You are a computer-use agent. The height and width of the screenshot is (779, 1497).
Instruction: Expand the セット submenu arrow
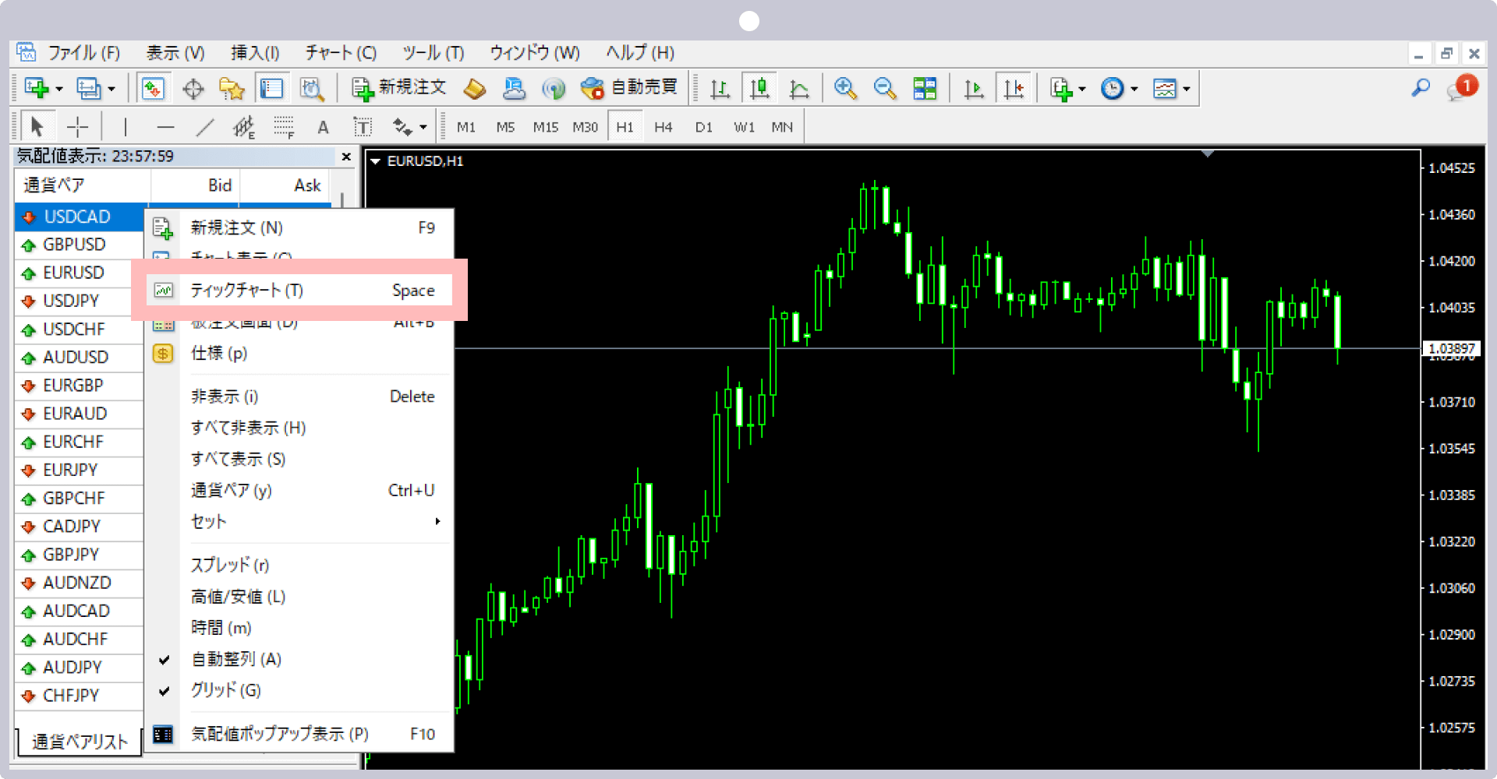(x=437, y=521)
